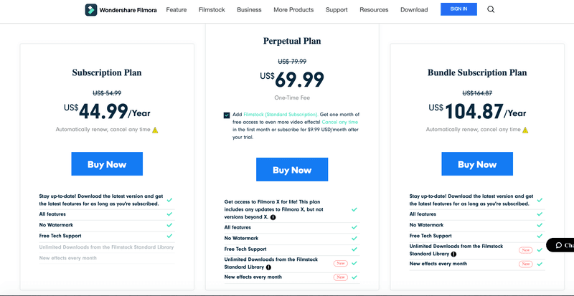
Task: Open the chat bubble widget
Action: 560,245
